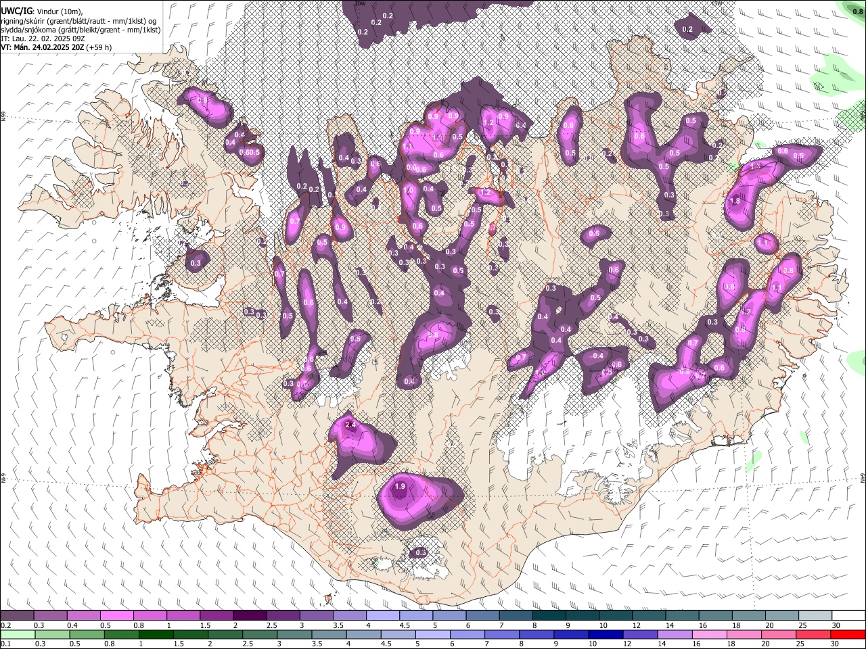The image size is (866, 649).
Task: Select the grey-green 3 rain legend swatch
Action: click(x=294, y=634)
